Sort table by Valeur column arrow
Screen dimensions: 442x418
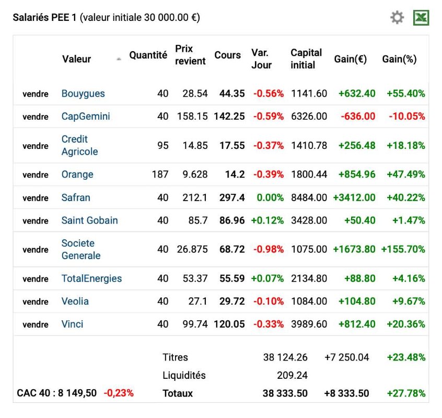tap(119, 60)
